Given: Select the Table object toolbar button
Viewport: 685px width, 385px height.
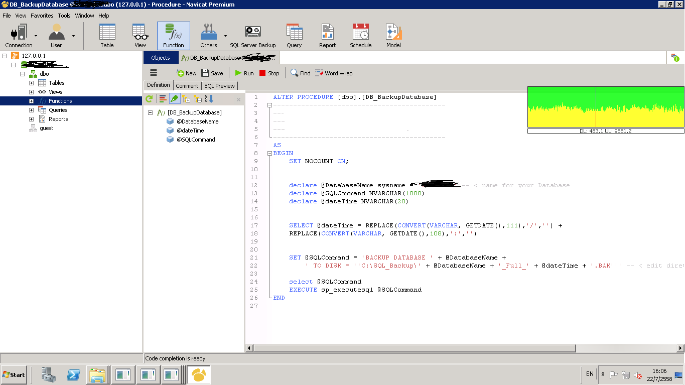Looking at the screenshot, I should (107, 36).
